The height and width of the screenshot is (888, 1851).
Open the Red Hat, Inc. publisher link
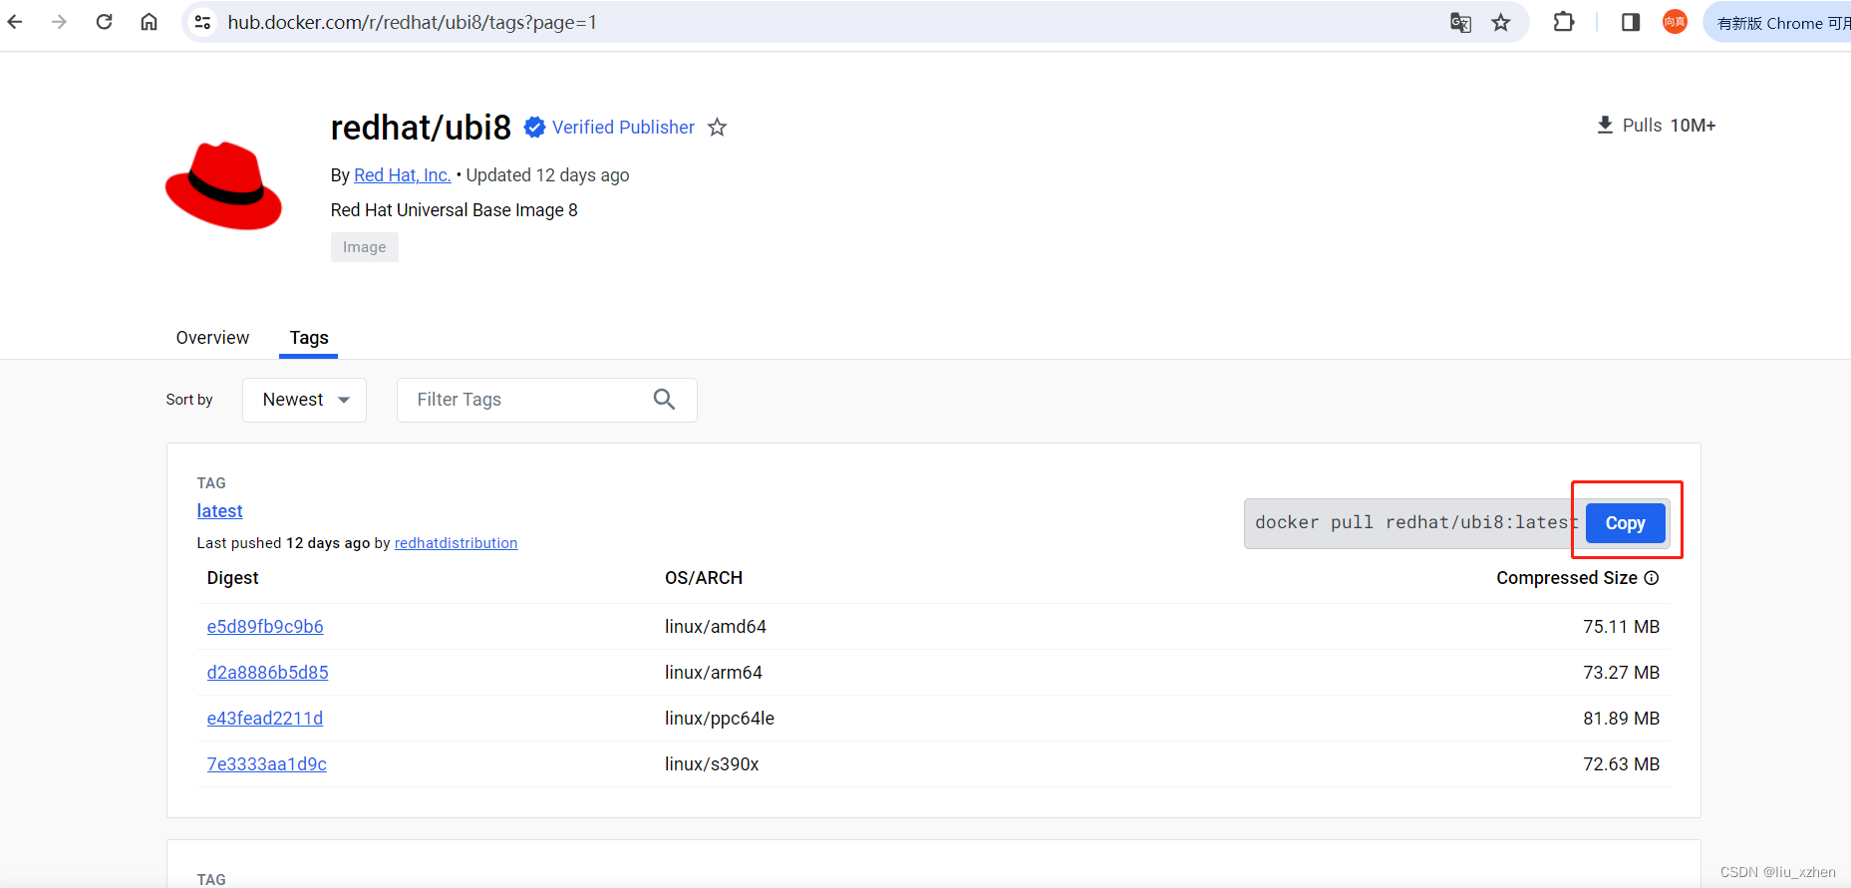(403, 175)
